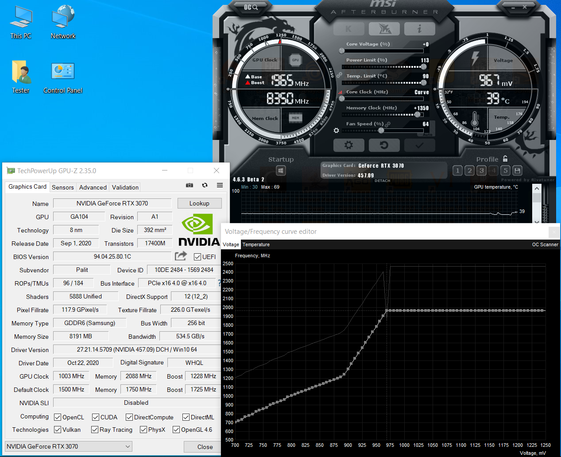Click the reset circular arrow button
Screen dimensions: 561x457
[x=384, y=145]
